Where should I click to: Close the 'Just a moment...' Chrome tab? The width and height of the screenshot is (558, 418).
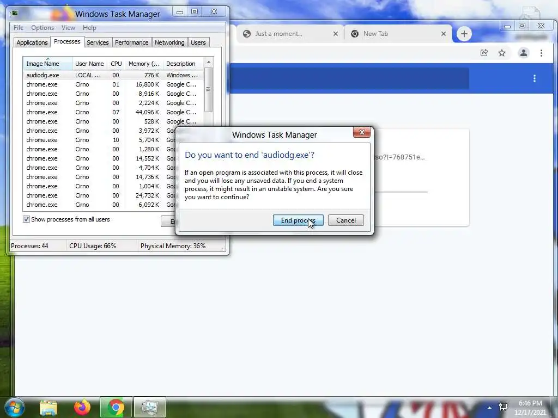click(335, 34)
